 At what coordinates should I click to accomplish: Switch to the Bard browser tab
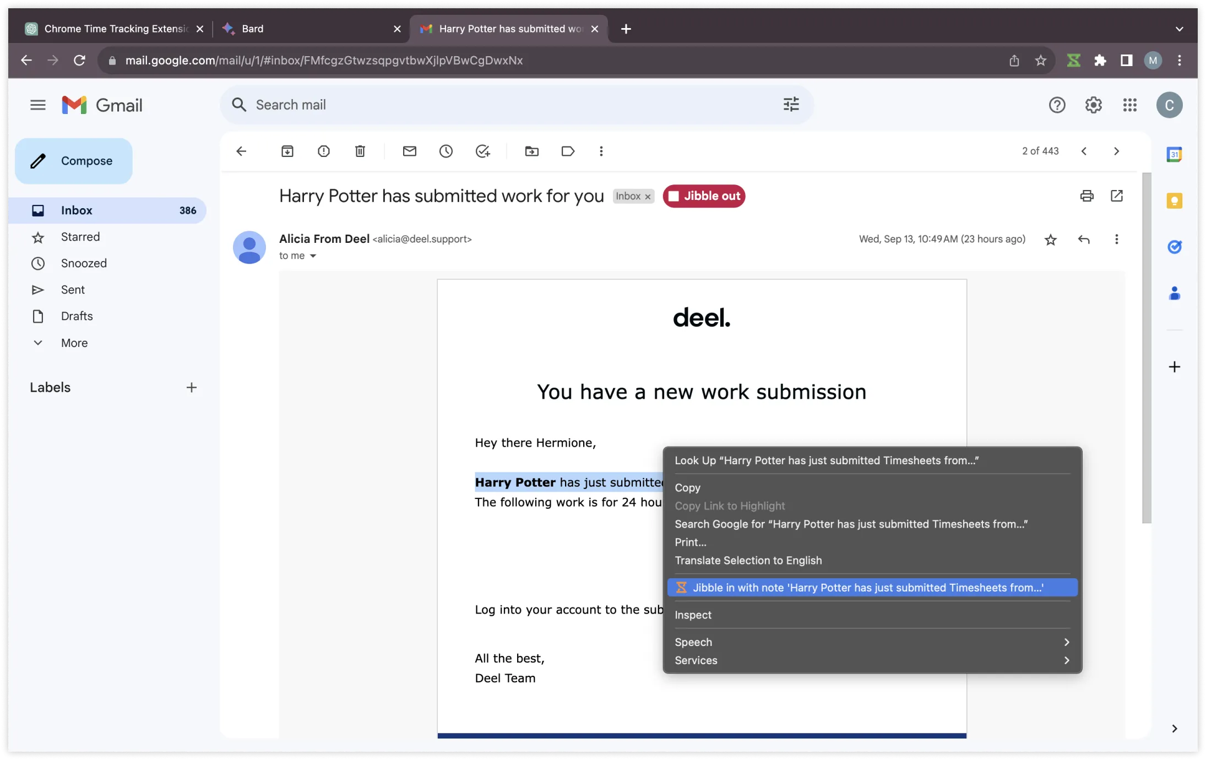tap(253, 29)
